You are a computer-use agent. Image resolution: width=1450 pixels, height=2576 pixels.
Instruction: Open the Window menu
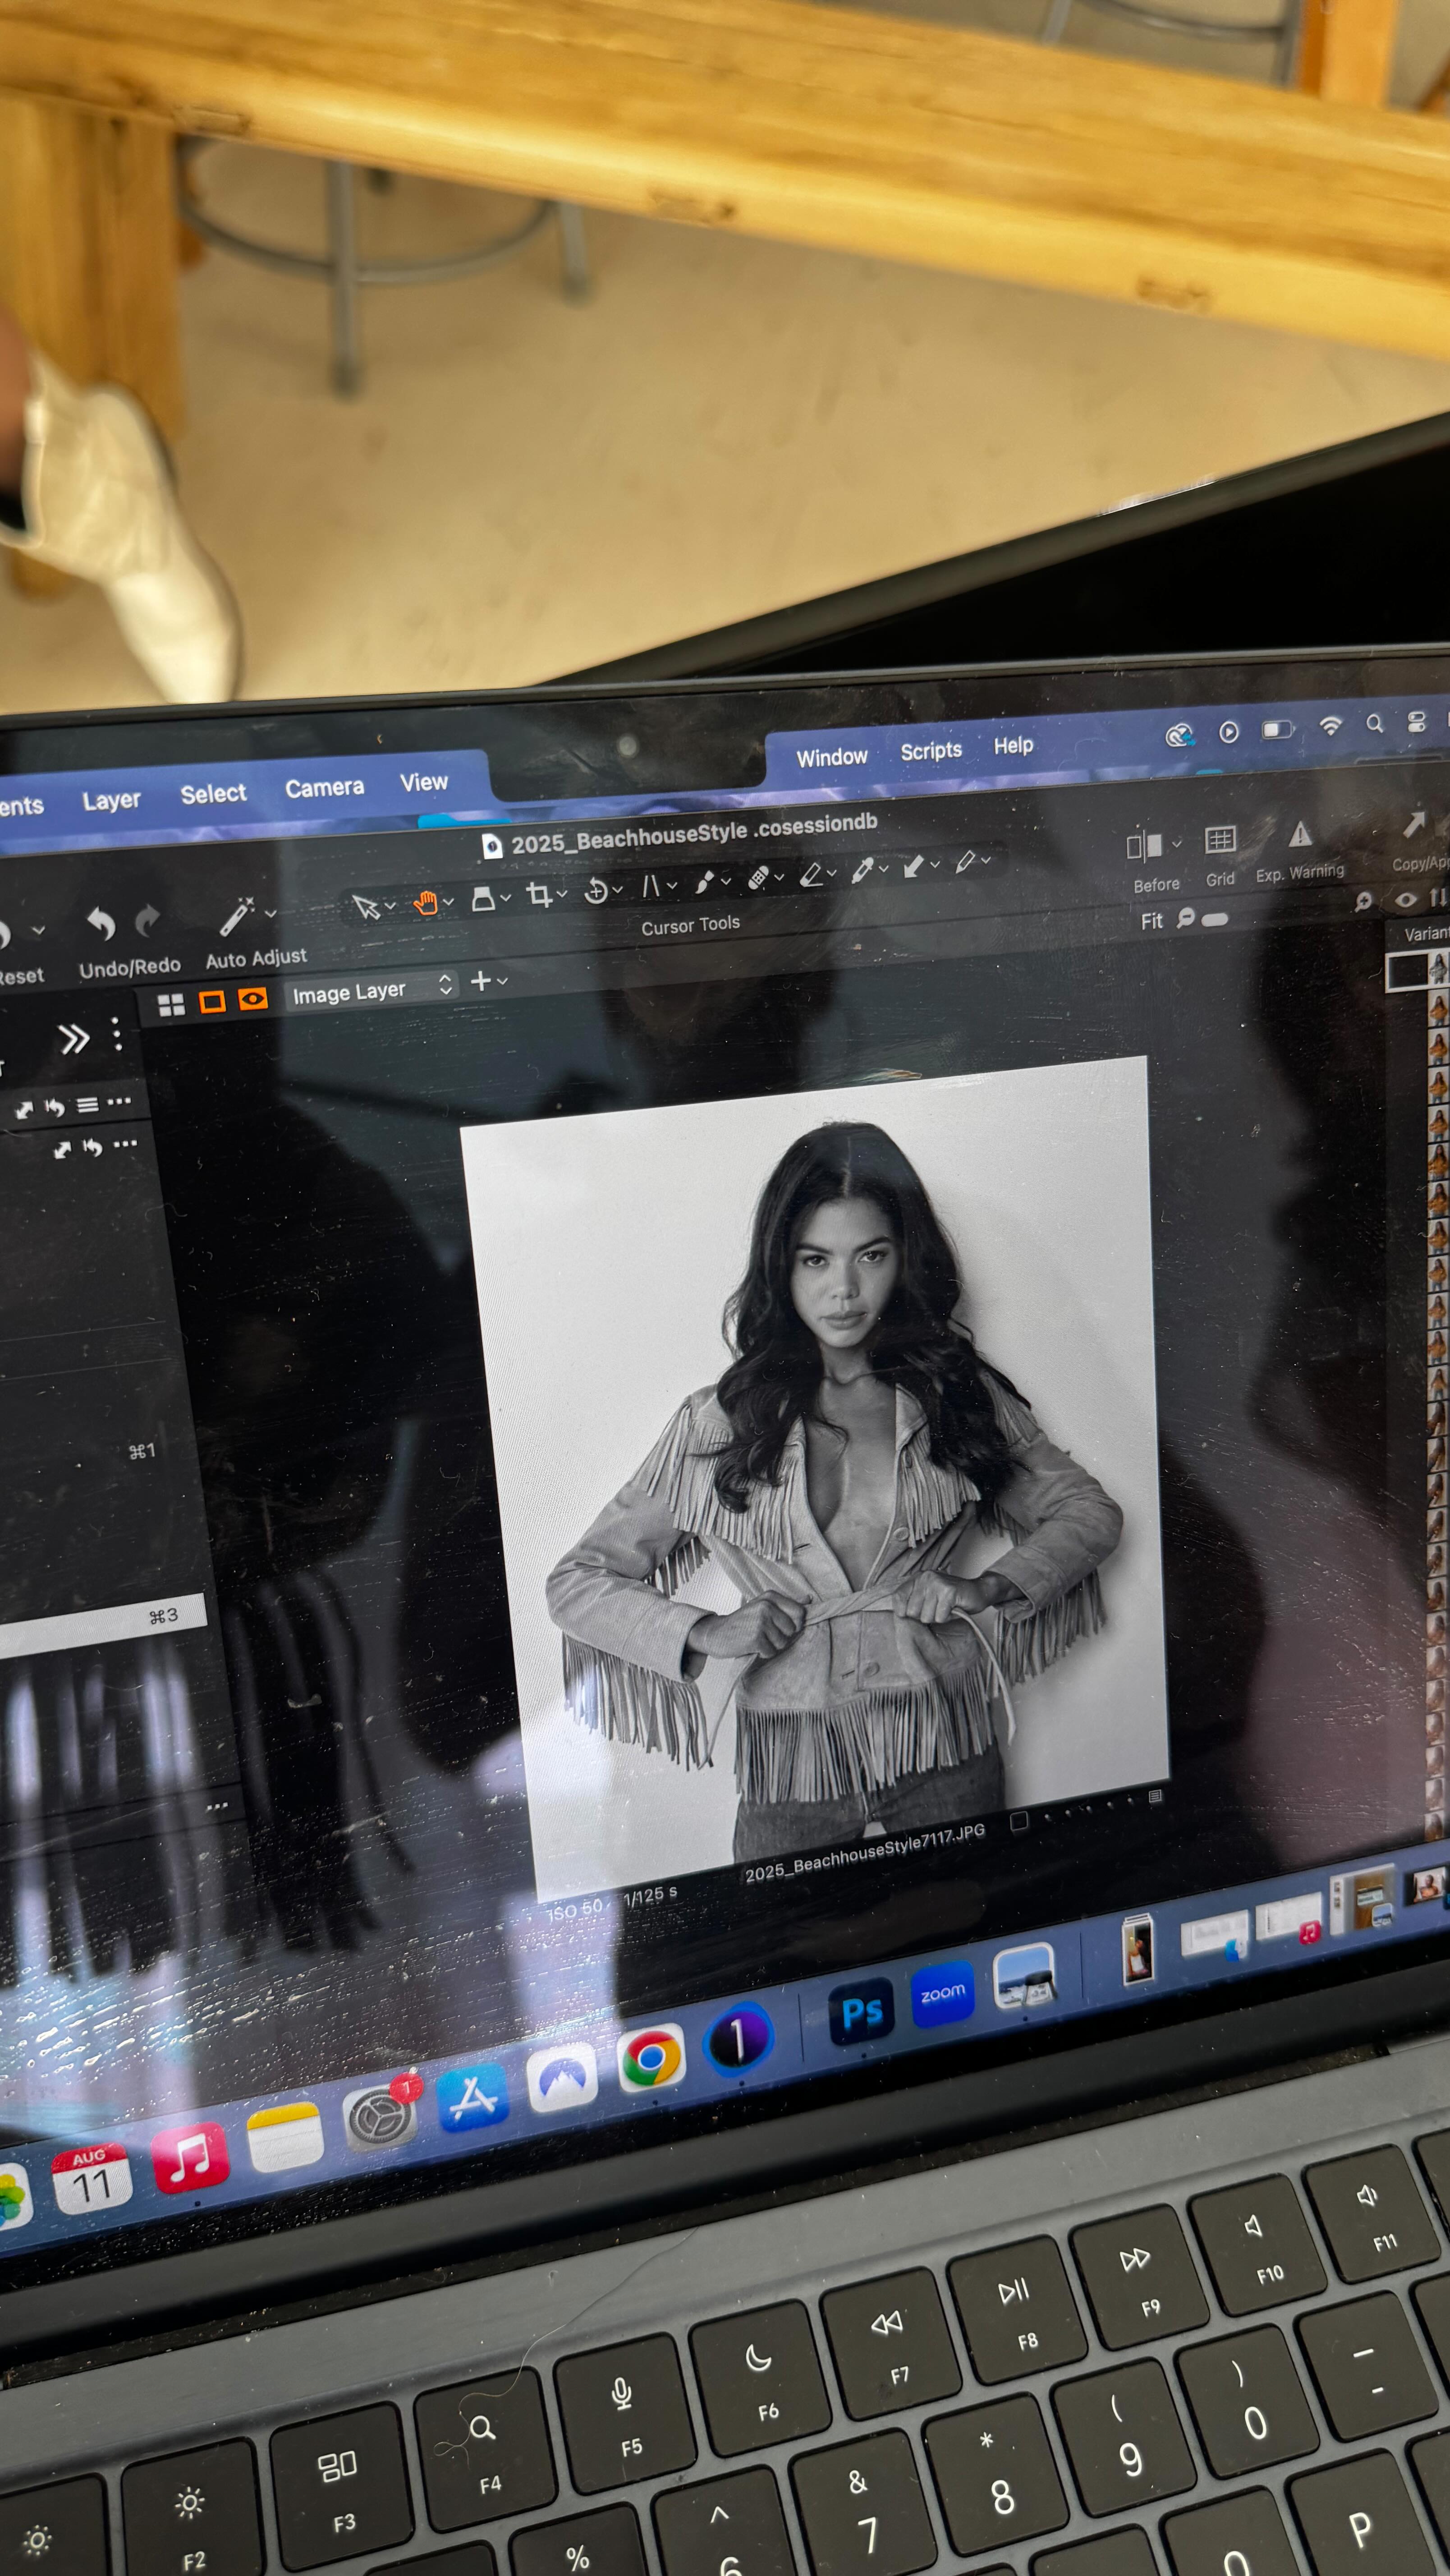(832, 757)
